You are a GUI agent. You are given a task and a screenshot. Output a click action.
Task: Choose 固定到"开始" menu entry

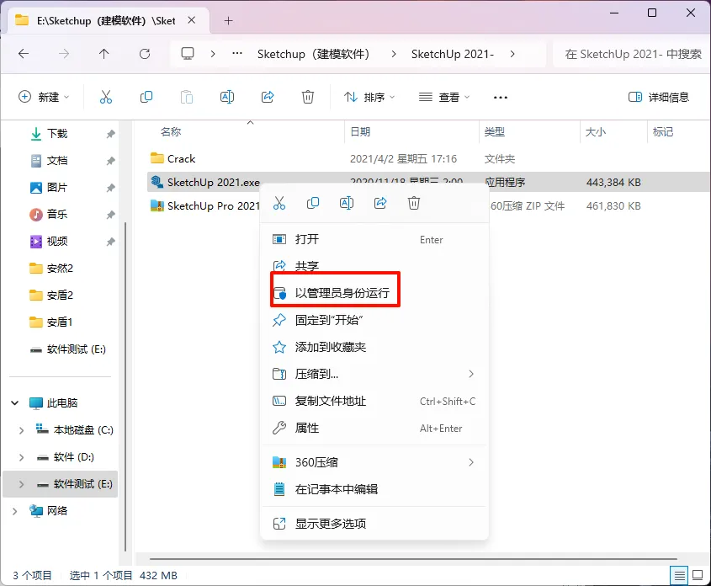click(374, 320)
